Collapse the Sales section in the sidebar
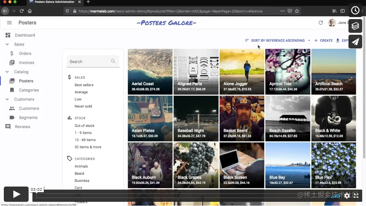366x206 pixels. pos(7,44)
